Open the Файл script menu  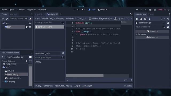point(38,19)
